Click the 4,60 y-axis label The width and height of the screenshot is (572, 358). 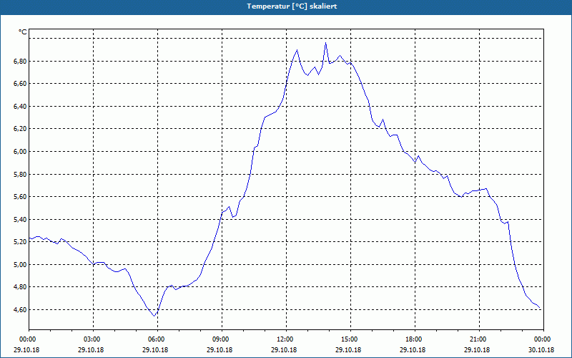pos(20,310)
